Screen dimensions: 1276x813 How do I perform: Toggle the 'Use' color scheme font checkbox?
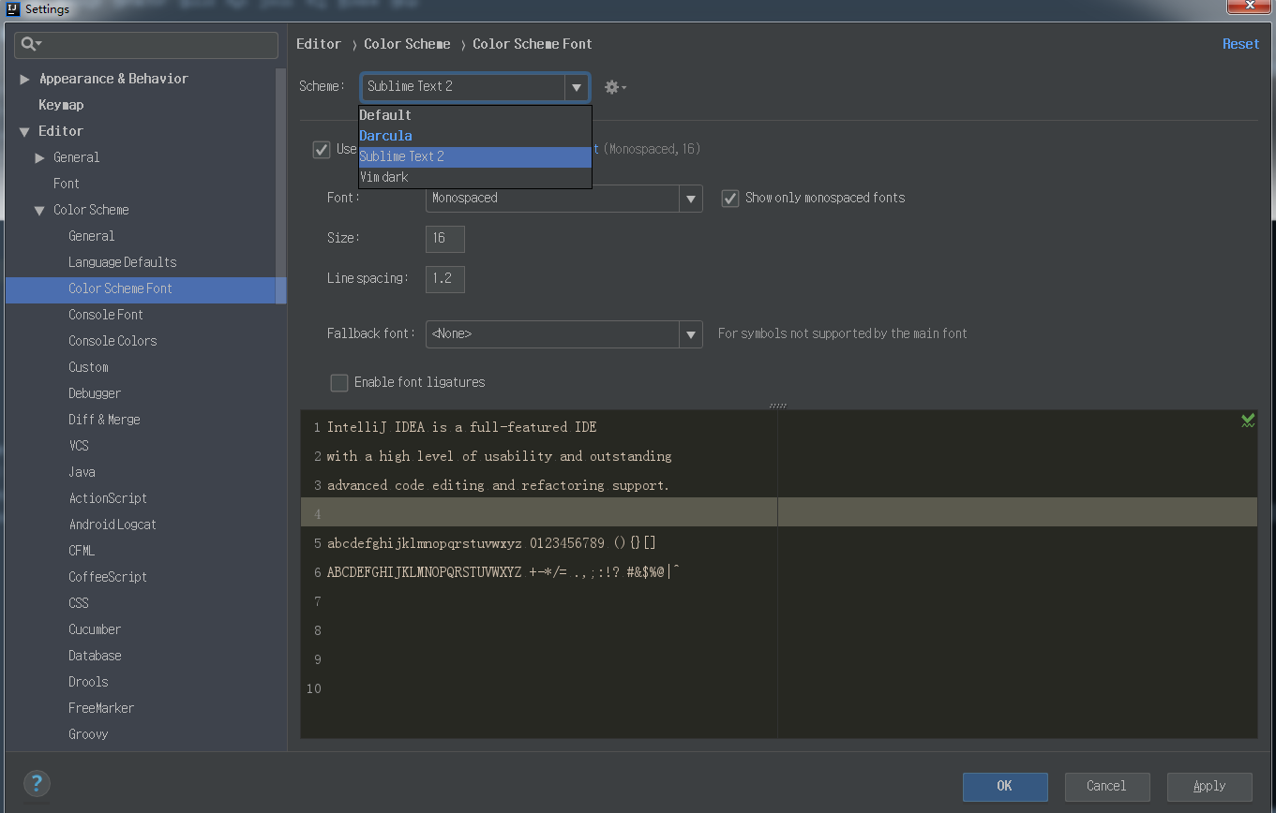tap(322, 149)
